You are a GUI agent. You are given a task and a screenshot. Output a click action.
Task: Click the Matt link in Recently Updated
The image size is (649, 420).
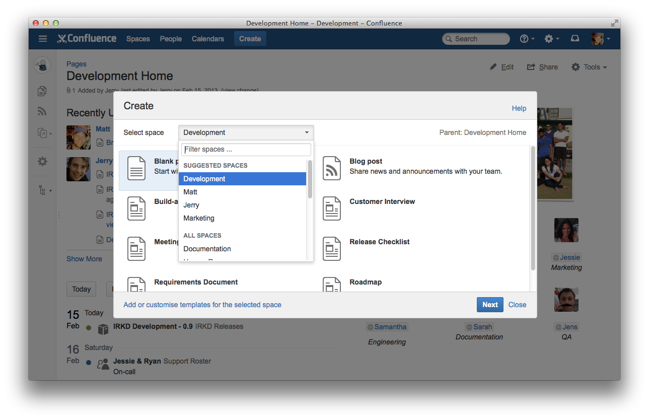pos(103,129)
